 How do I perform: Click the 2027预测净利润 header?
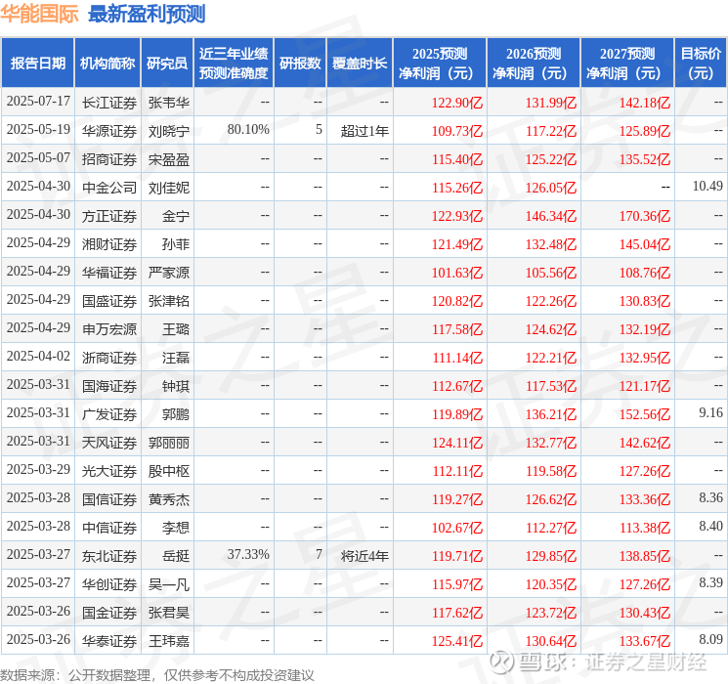[627, 64]
